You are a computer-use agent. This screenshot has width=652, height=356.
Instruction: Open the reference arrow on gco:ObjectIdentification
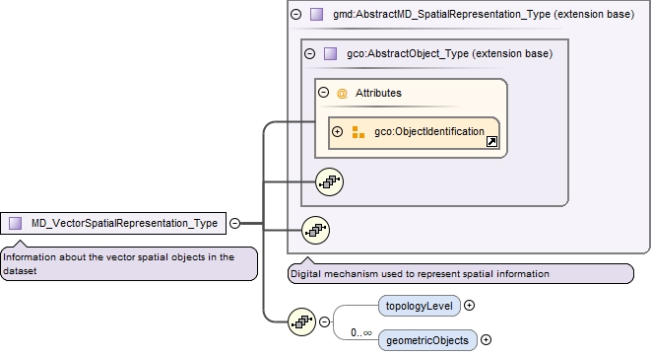coord(491,142)
